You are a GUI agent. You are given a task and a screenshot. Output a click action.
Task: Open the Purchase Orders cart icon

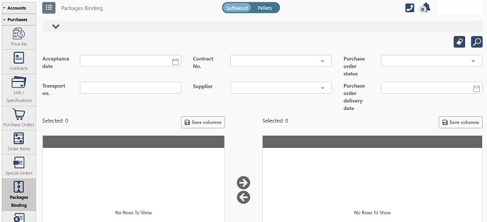19,114
